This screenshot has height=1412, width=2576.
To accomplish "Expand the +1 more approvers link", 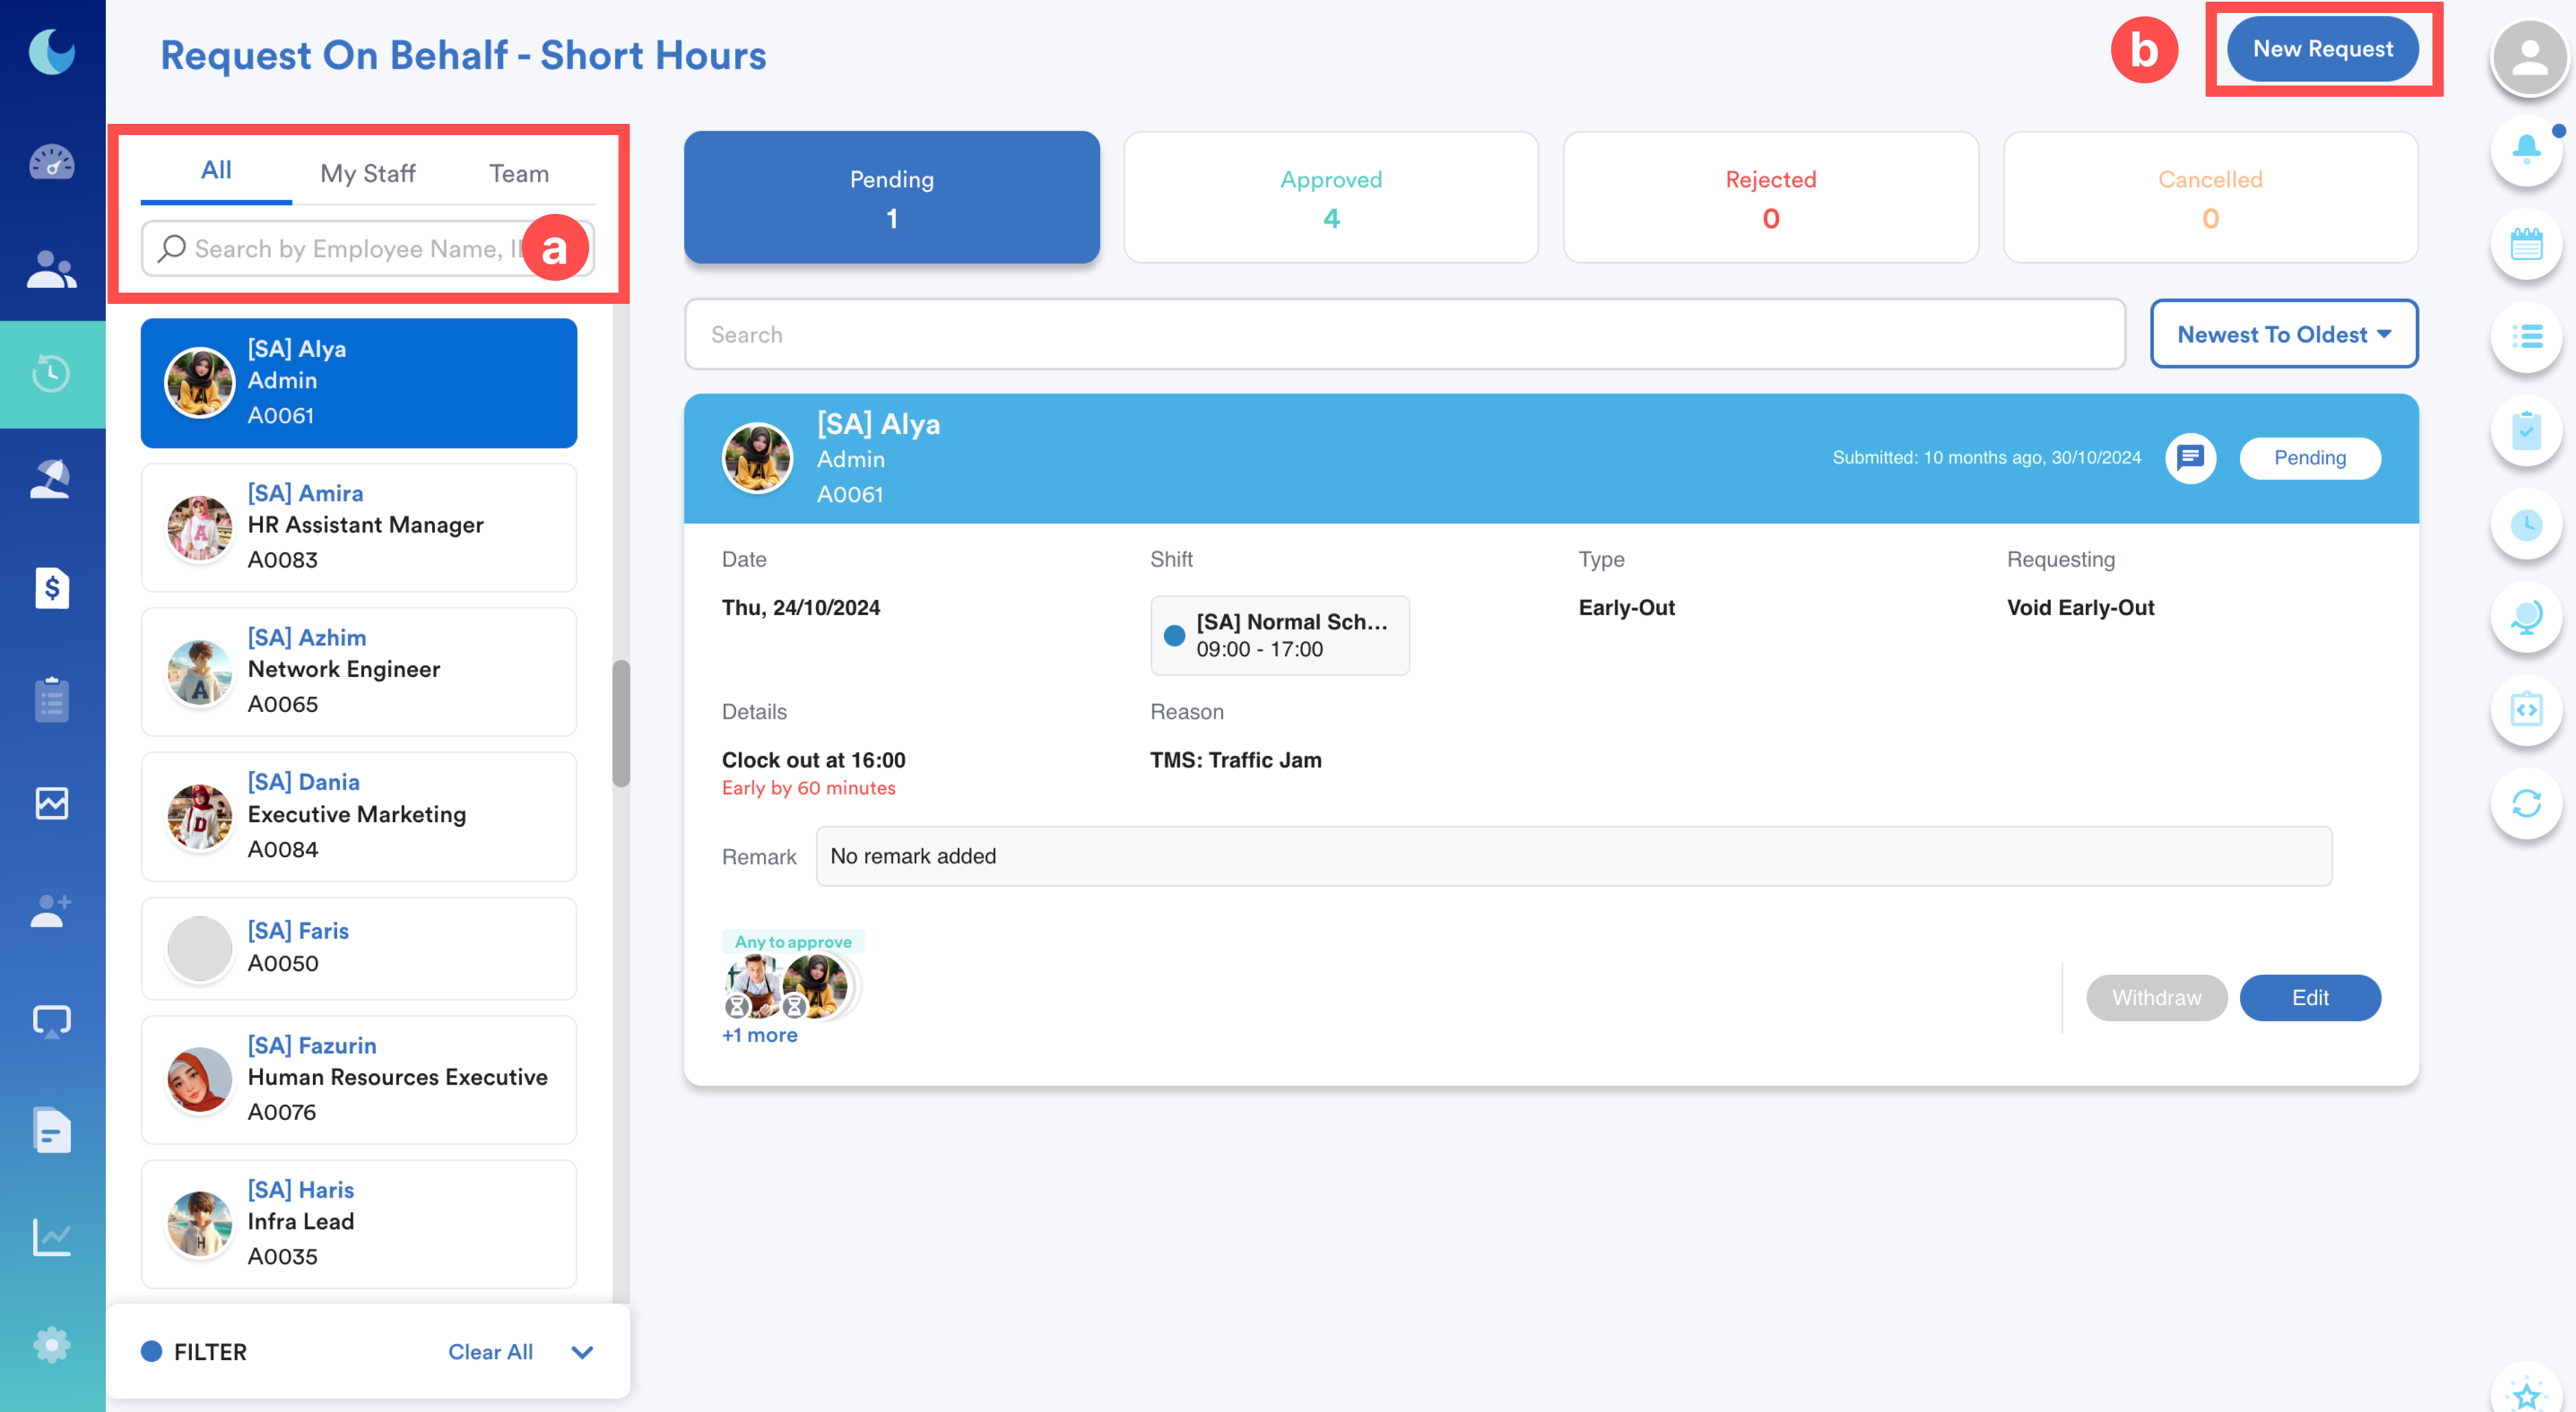I will pyautogui.click(x=759, y=1035).
